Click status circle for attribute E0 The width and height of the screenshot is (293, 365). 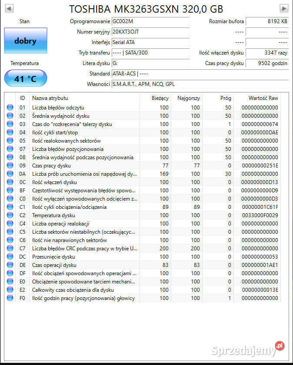click(x=10, y=281)
